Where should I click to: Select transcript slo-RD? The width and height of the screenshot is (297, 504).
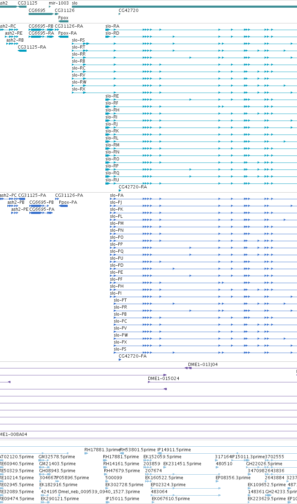pos(112,33)
